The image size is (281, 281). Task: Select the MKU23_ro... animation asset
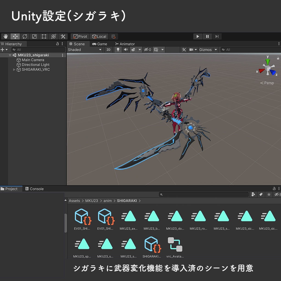198,219
